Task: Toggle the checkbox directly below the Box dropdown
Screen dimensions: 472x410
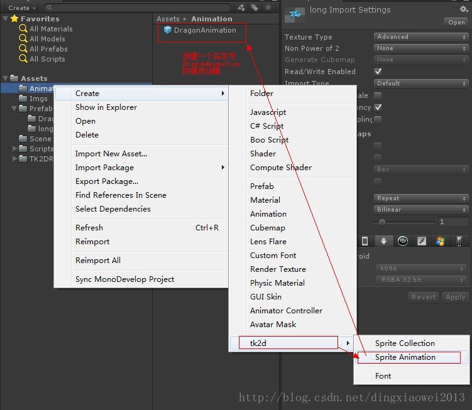Action: (378, 181)
